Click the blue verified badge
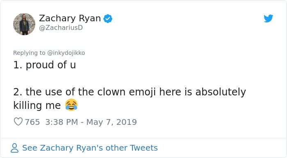 [108, 19]
